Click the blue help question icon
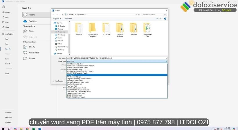 click(165, 18)
